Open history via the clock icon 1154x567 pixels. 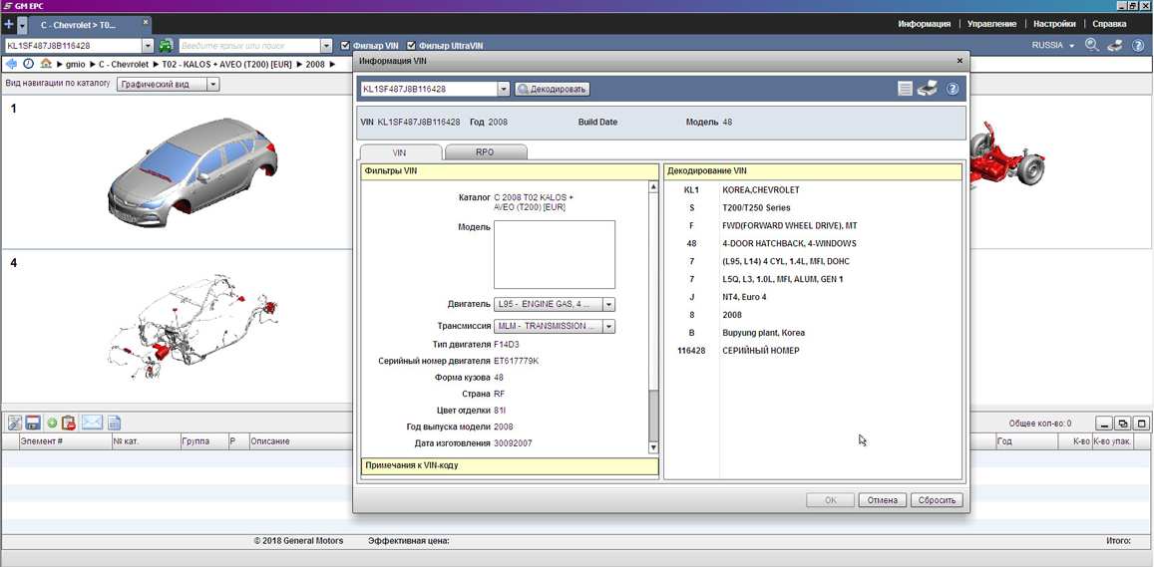tap(29, 64)
